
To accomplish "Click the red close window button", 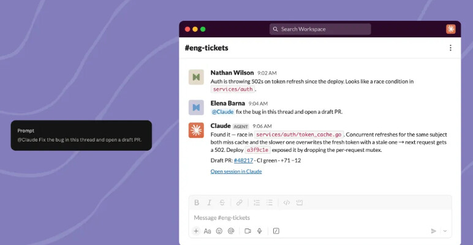I will pos(187,29).
